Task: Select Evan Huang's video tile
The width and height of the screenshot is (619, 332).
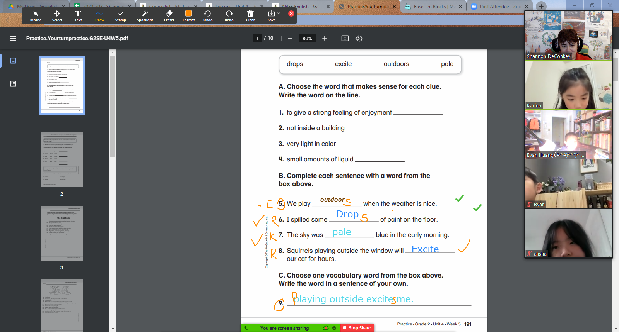Action: point(569,134)
